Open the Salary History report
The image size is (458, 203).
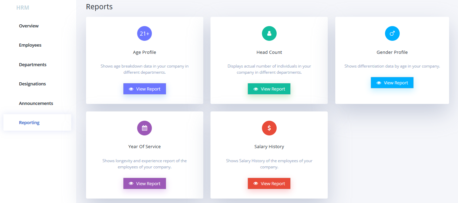click(269, 183)
